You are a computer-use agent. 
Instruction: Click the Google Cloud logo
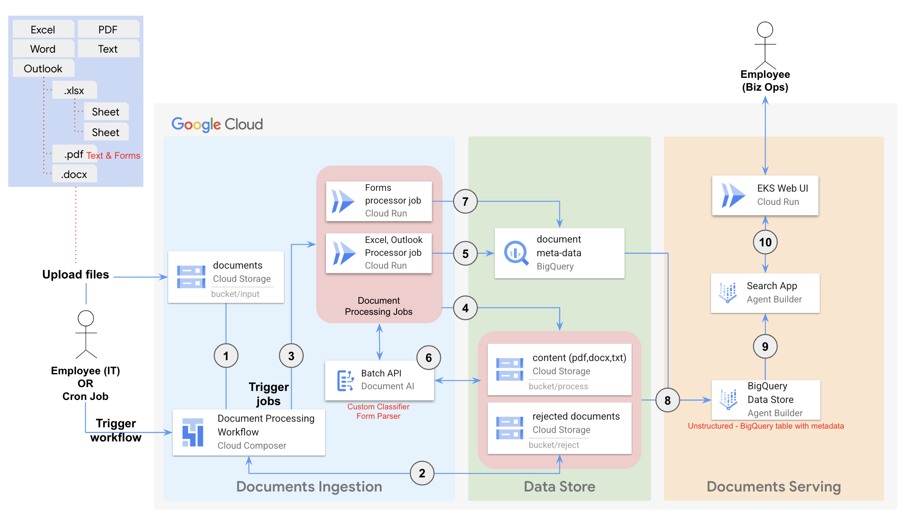click(217, 124)
